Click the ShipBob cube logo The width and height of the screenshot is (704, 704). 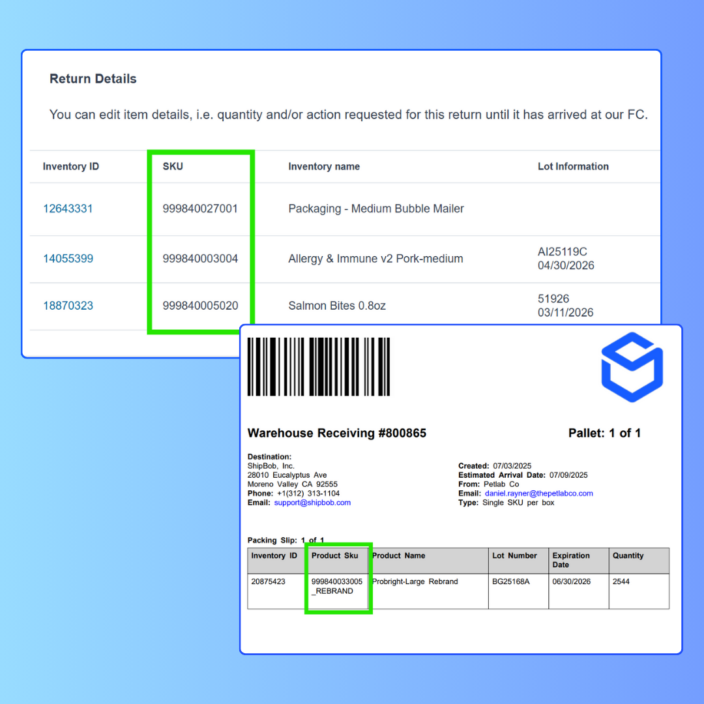[632, 367]
